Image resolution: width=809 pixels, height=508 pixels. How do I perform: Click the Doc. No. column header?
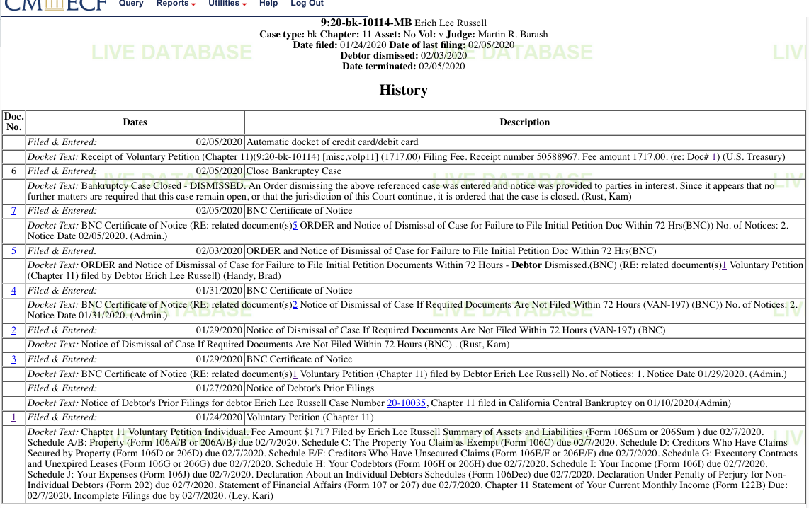(14, 122)
